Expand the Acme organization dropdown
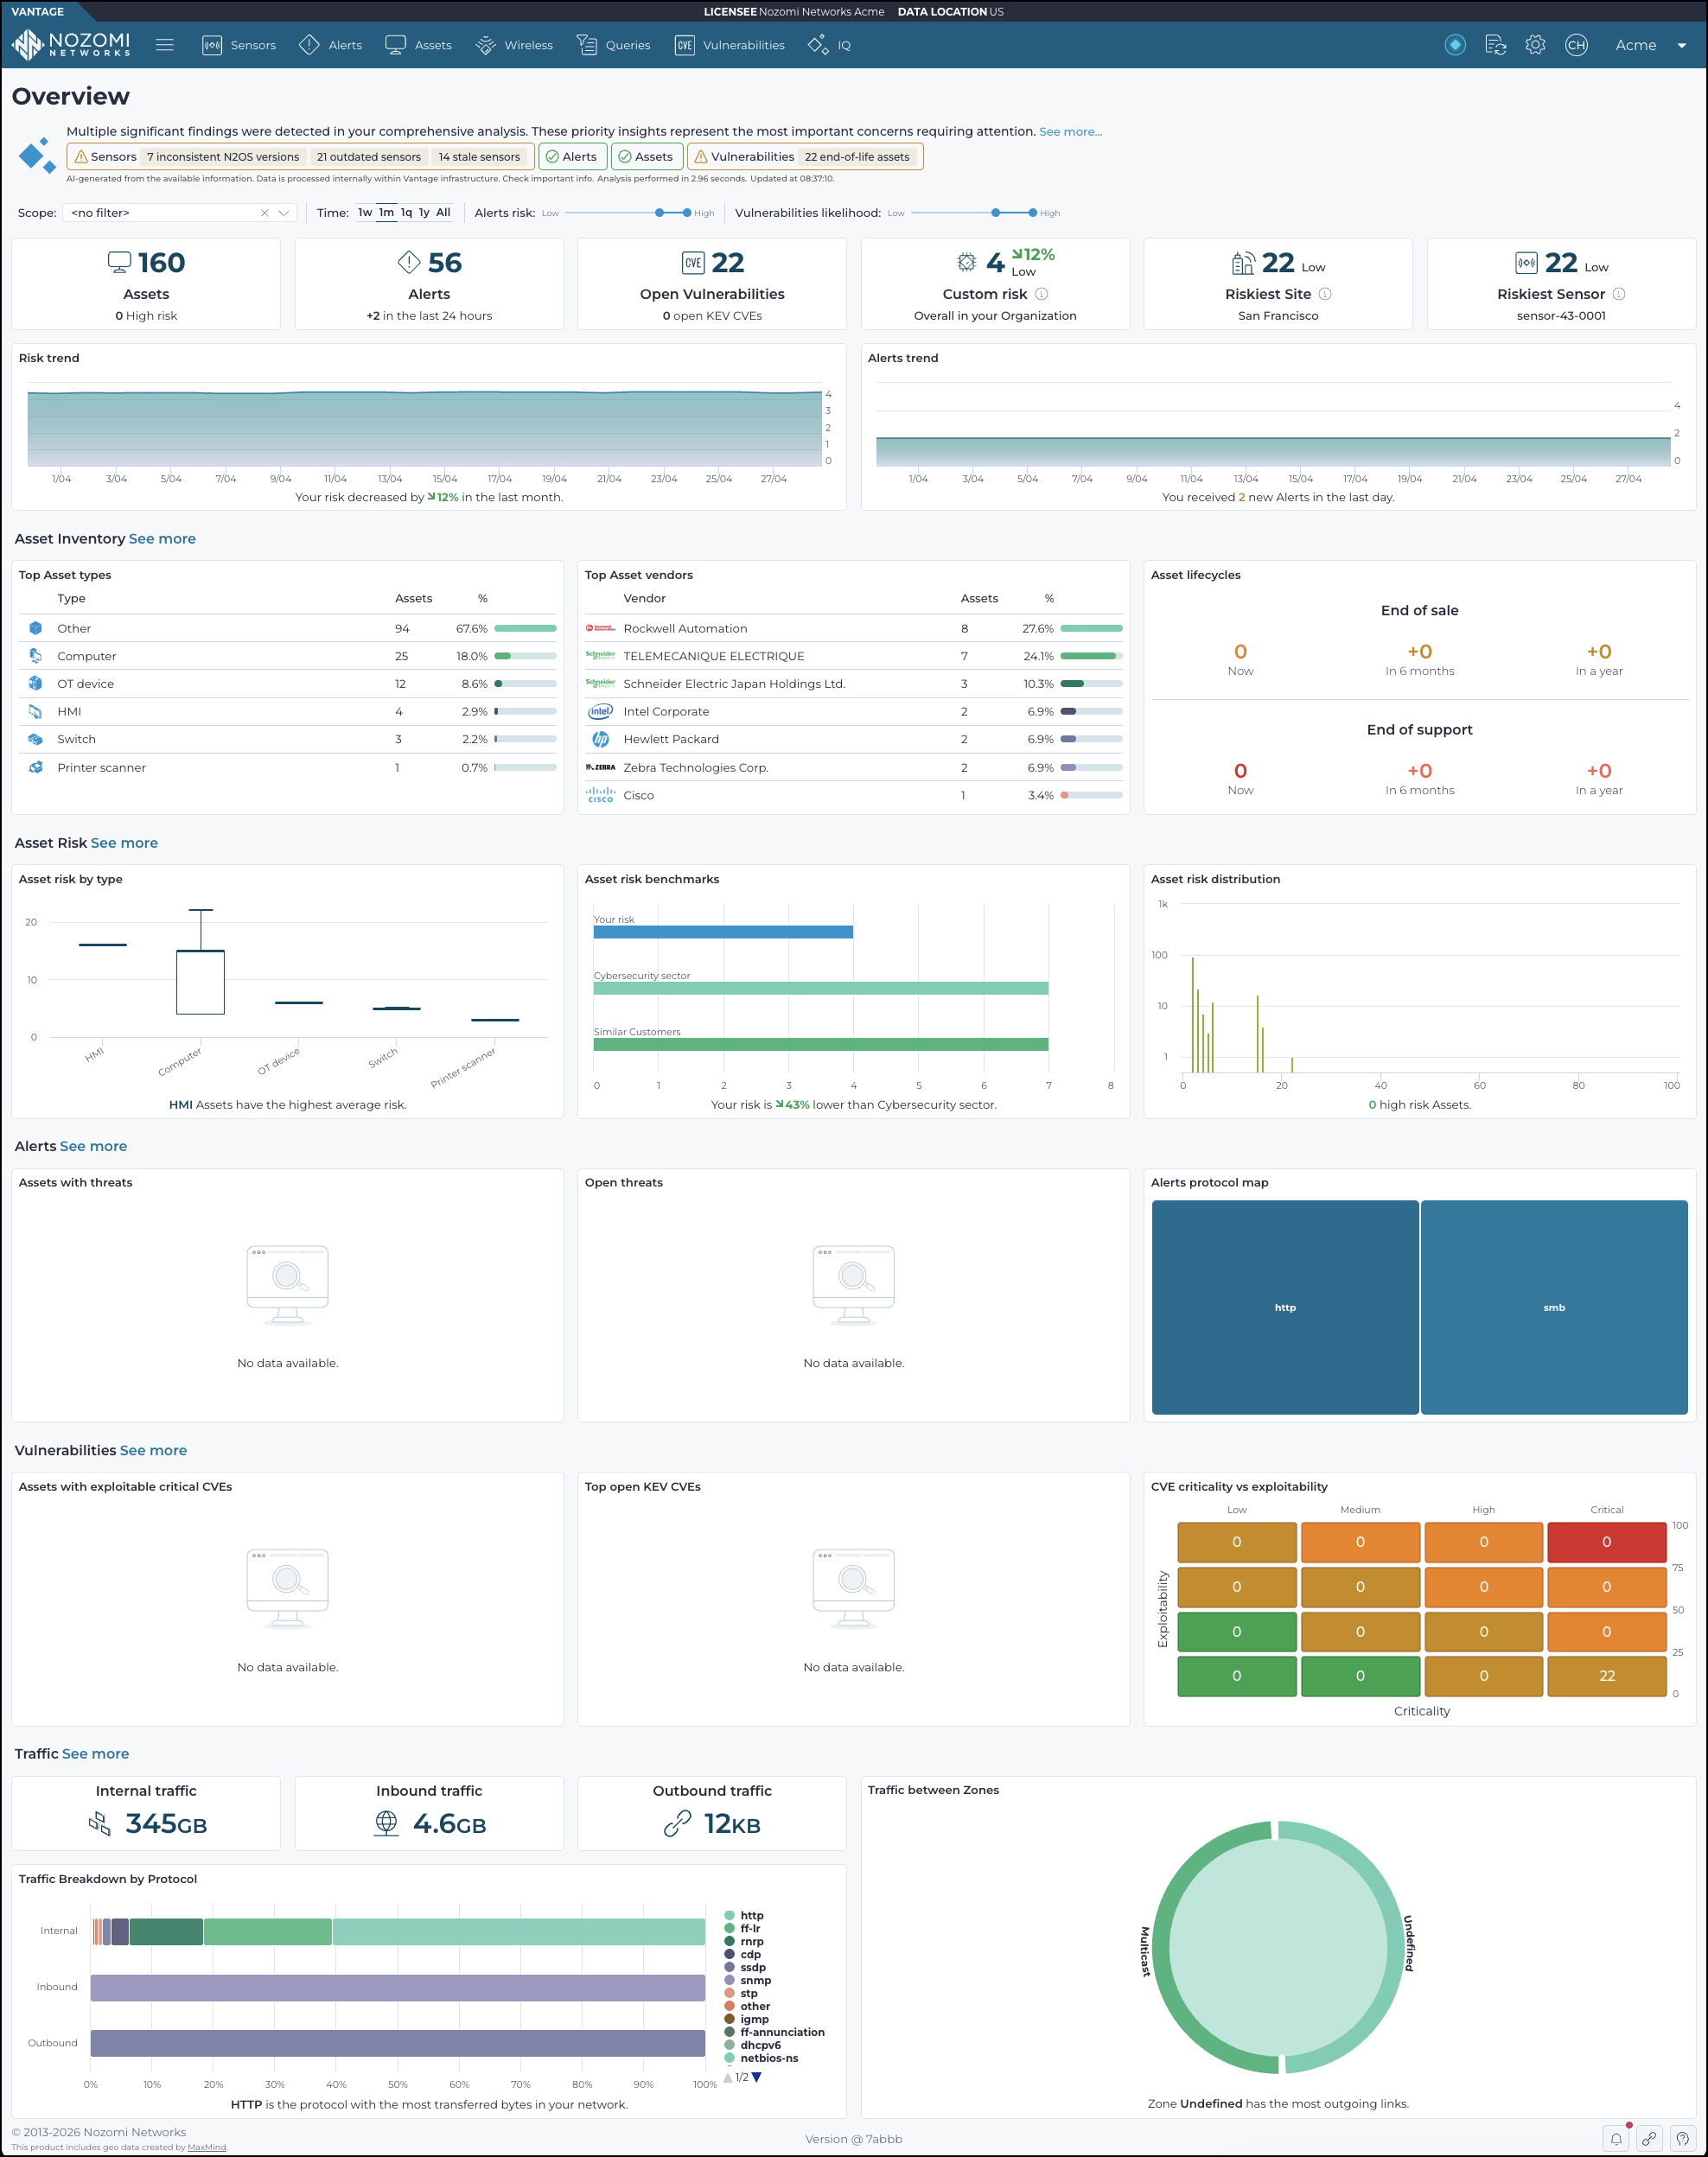Image resolution: width=1708 pixels, height=2157 pixels. tap(1650, 45)
